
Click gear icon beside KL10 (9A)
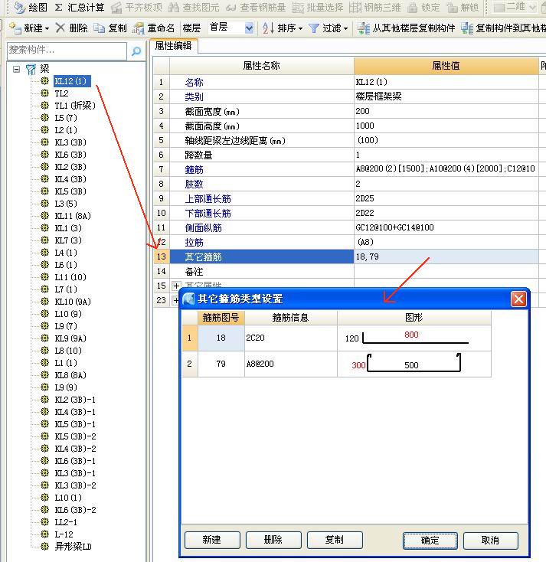tap(45, 301)
